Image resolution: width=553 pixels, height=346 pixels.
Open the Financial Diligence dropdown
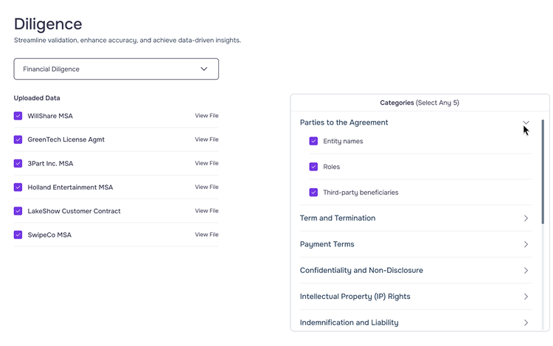(x=116, y=69)
